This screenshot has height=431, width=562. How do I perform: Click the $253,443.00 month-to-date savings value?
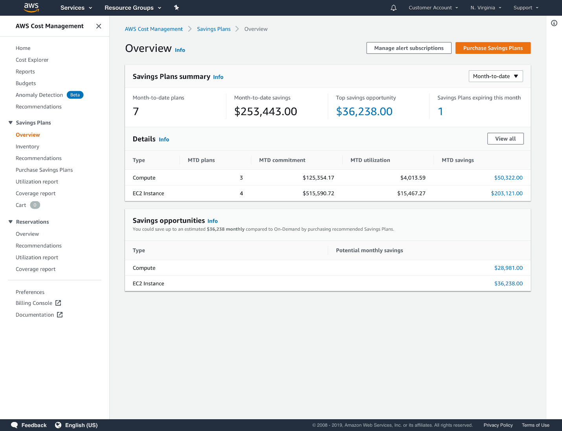click(x=266, y=112)
